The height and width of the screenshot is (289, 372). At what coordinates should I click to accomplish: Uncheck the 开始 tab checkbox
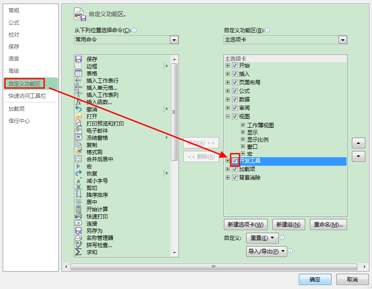point(235,65)
